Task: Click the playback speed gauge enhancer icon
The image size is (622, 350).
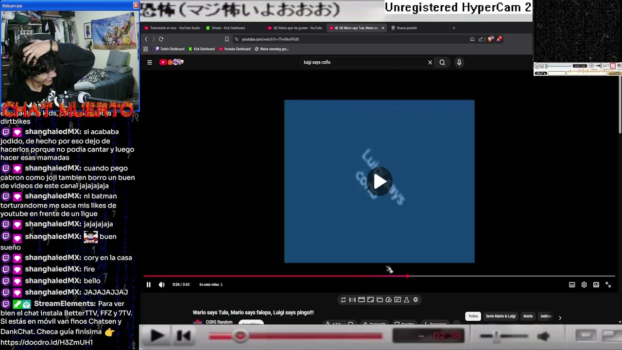Action: pos(388,300)
